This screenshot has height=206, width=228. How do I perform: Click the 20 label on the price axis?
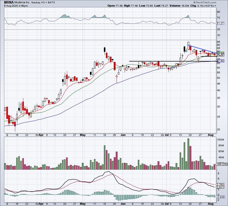[x=218, y=130]
